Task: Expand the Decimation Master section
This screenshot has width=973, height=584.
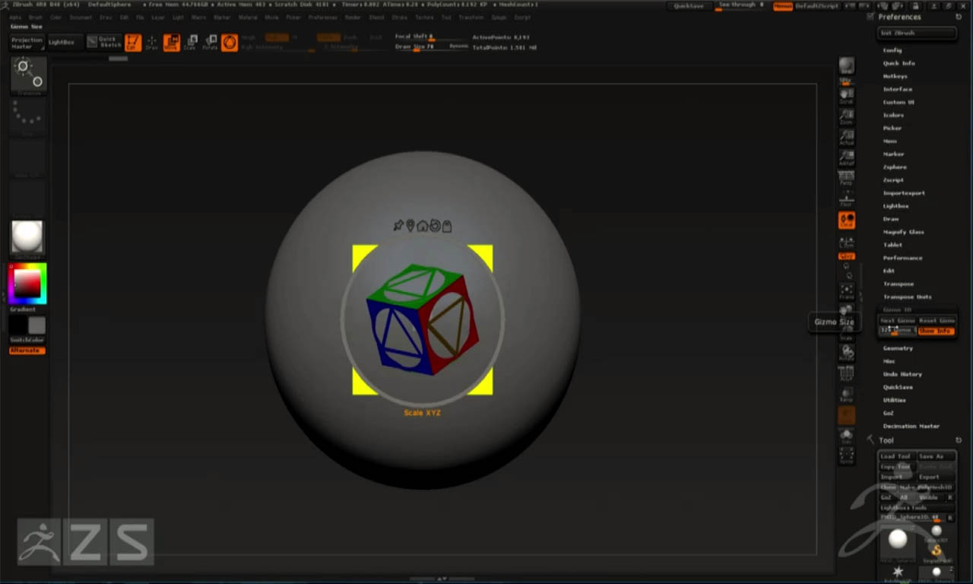Action: [x=911, y=426]
